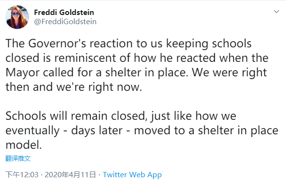The width and height of the screenshot is (286, 184).
Task: Click the phrase "We were right"
Action: 229,72
